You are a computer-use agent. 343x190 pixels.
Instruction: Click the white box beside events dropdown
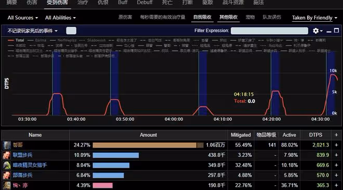71,31
